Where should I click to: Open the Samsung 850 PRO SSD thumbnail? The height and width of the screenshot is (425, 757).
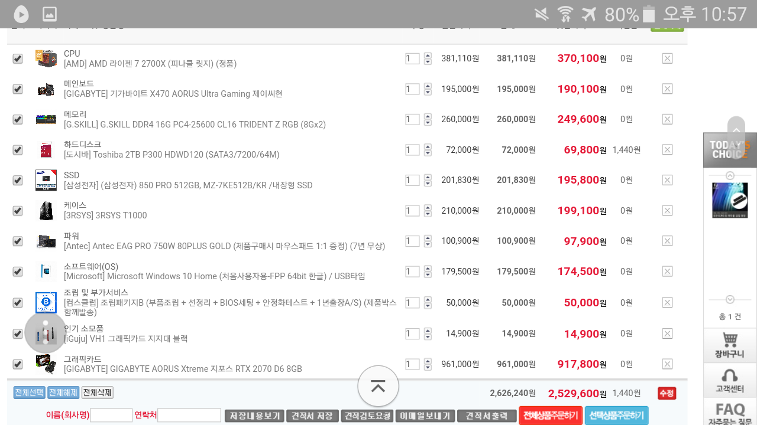pos(46,180)
